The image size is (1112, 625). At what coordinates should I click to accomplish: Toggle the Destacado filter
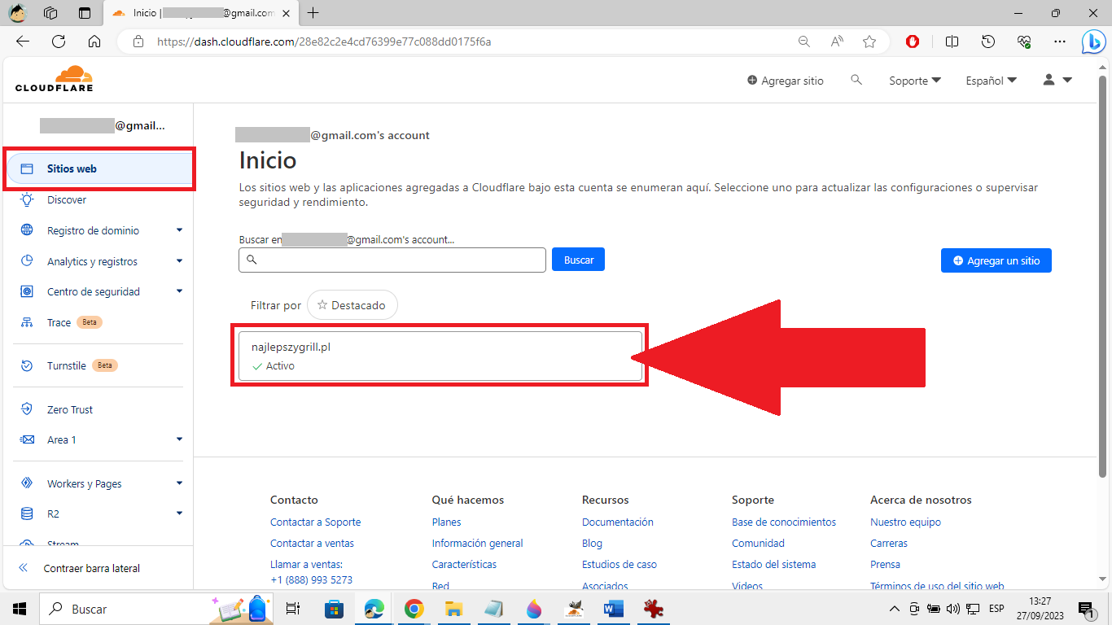[x=352, y=305]
